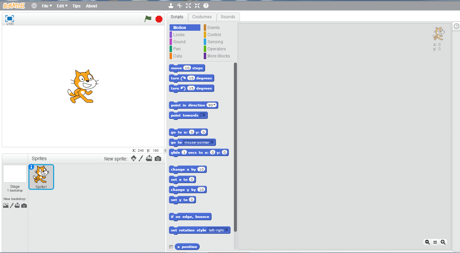Open the language globe menu
The image size is (460, 253).
34,6
